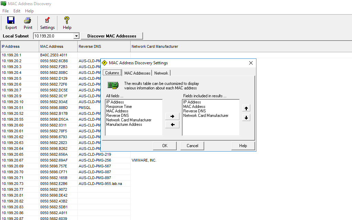Screen dimensions: 352x220
Task: Sort by Network Card Manufacturer column header
Action: [241, 46]
